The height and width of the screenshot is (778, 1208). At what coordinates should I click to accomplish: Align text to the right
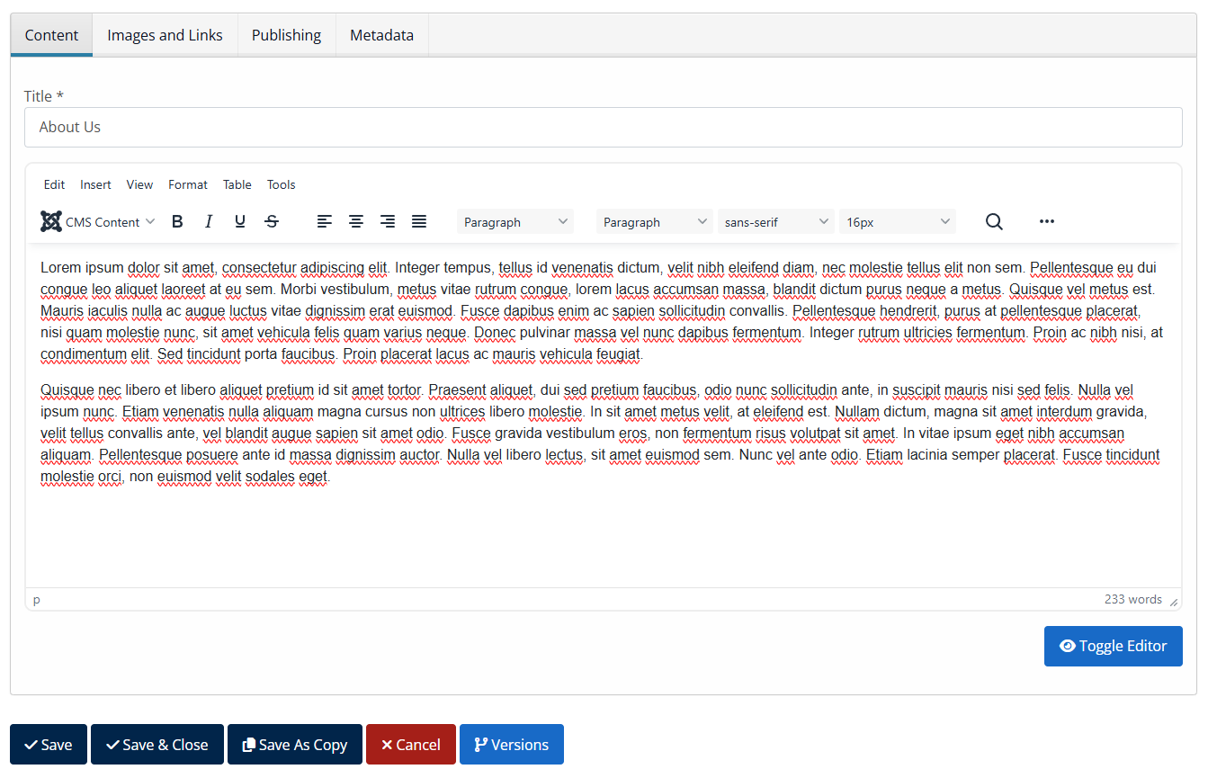click(387, 221)
